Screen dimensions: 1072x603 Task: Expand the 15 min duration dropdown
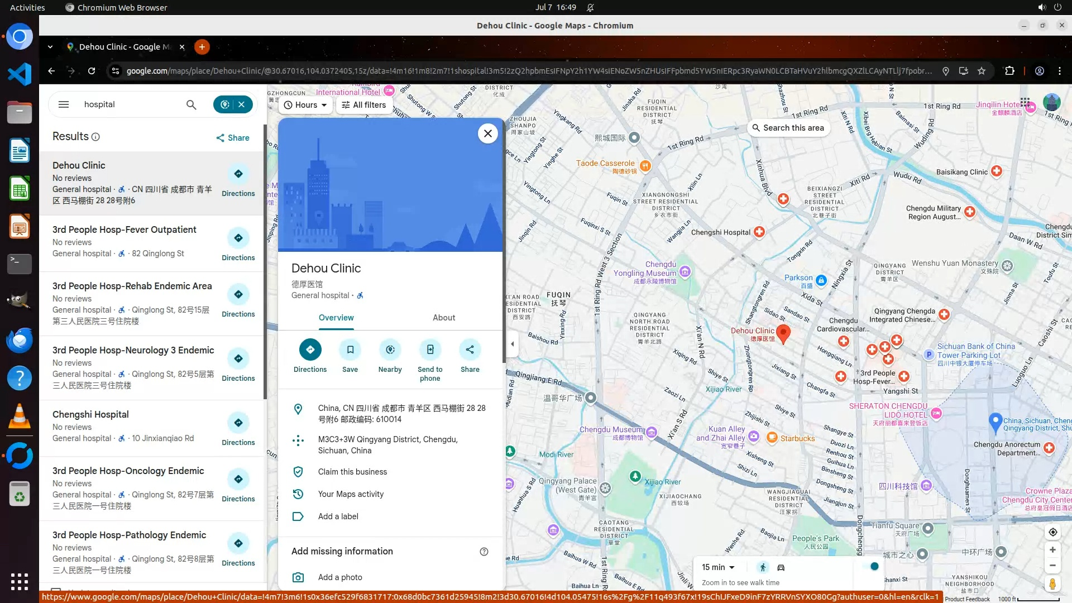[718, 567]
